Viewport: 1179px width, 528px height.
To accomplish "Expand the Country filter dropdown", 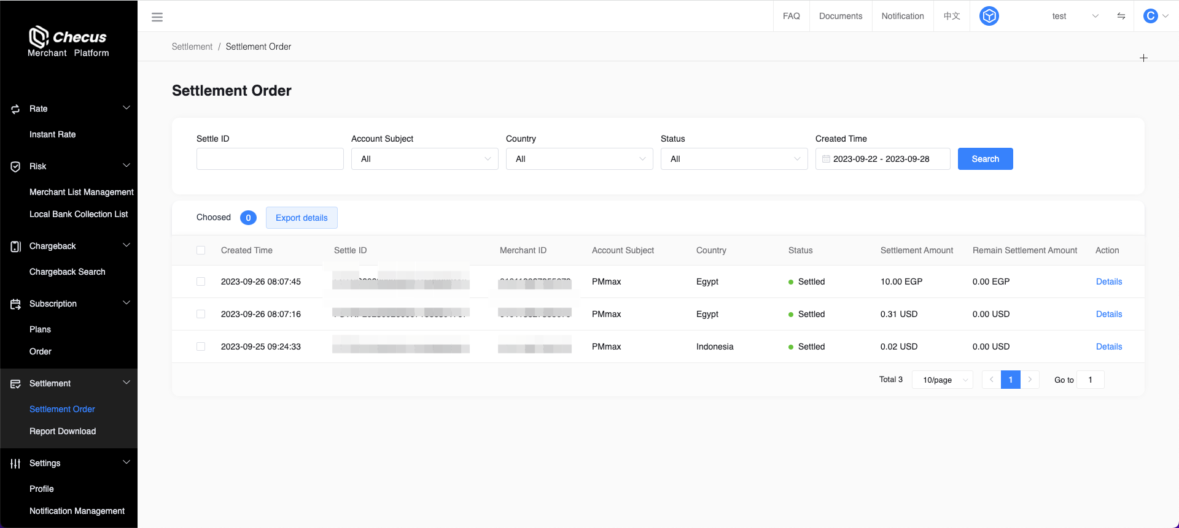I will [579, 159].
